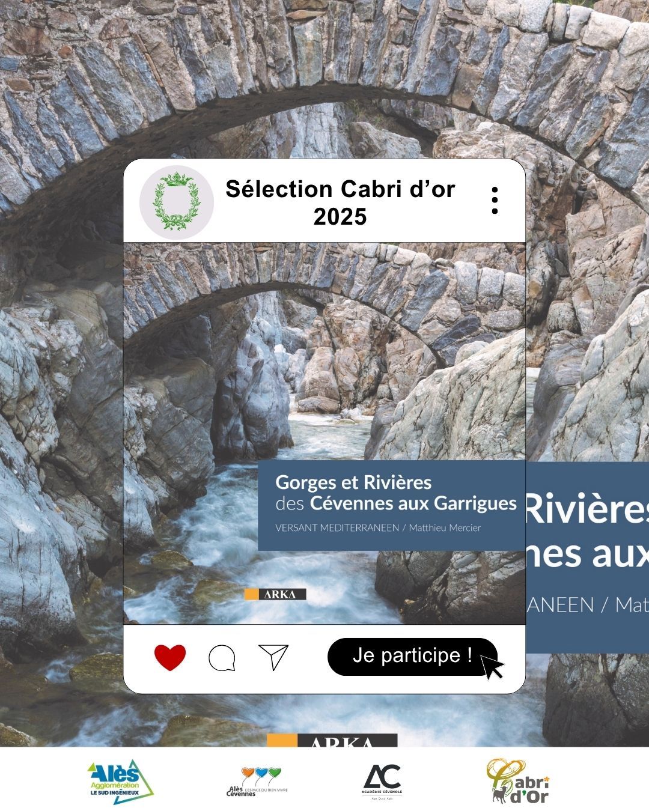
Task: Click the ARKA publisher label on the cover
Action: 275,594
